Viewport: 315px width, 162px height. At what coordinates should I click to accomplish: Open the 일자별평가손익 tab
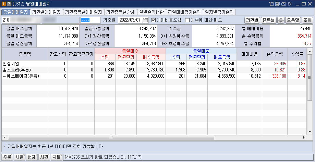point(219,12)
